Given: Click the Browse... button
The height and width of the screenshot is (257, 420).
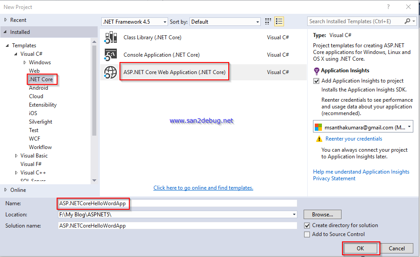Looking at the screenshot, I should [322, 215].
